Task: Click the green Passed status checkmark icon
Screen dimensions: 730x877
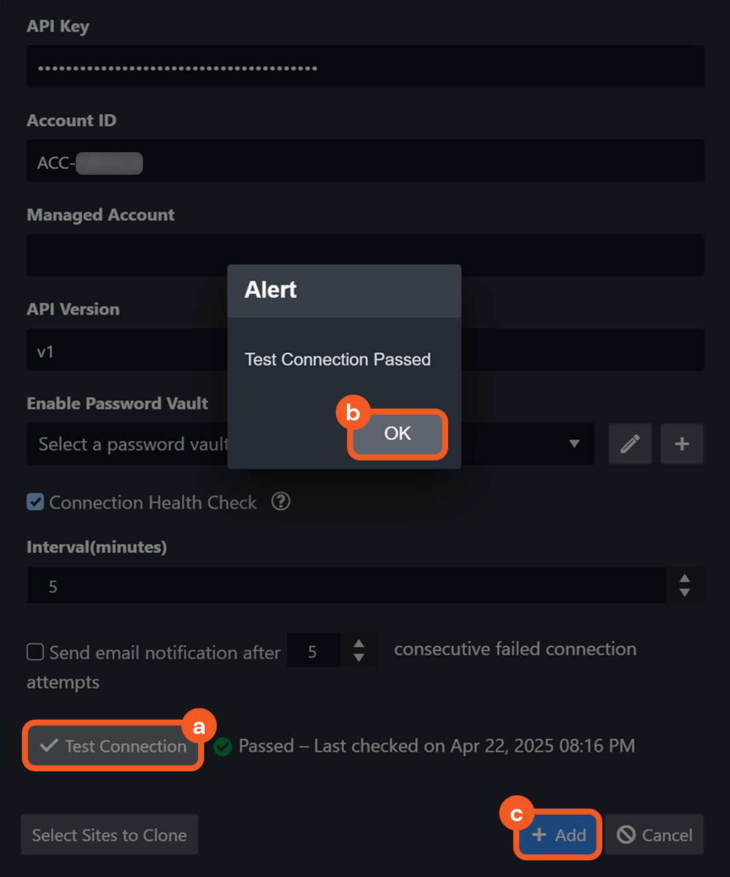Action: tap(223, 747)
